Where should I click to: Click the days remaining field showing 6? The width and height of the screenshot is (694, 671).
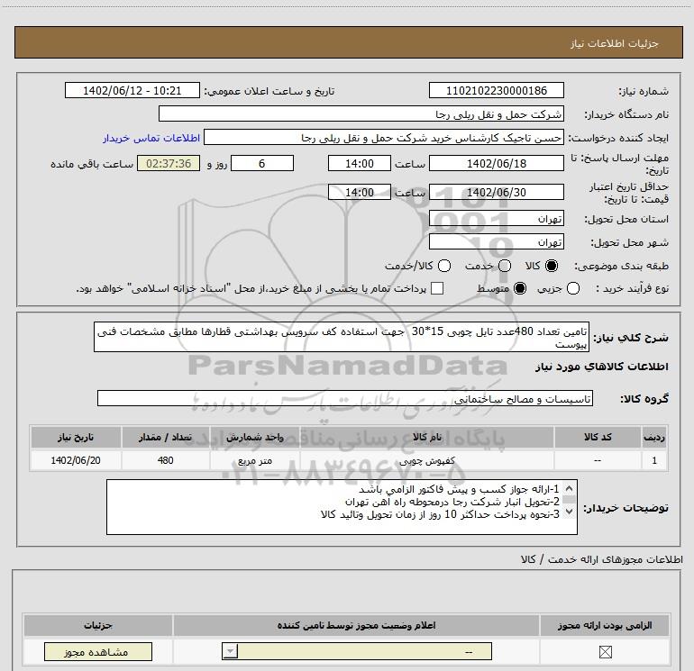[x=262, y=163]
